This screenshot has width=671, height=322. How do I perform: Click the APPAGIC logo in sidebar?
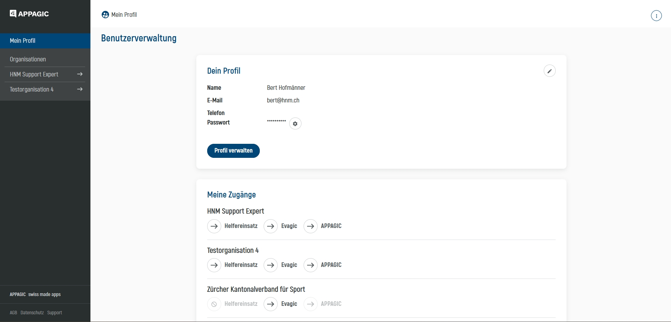pyautogui.click(x=29, y=14)
